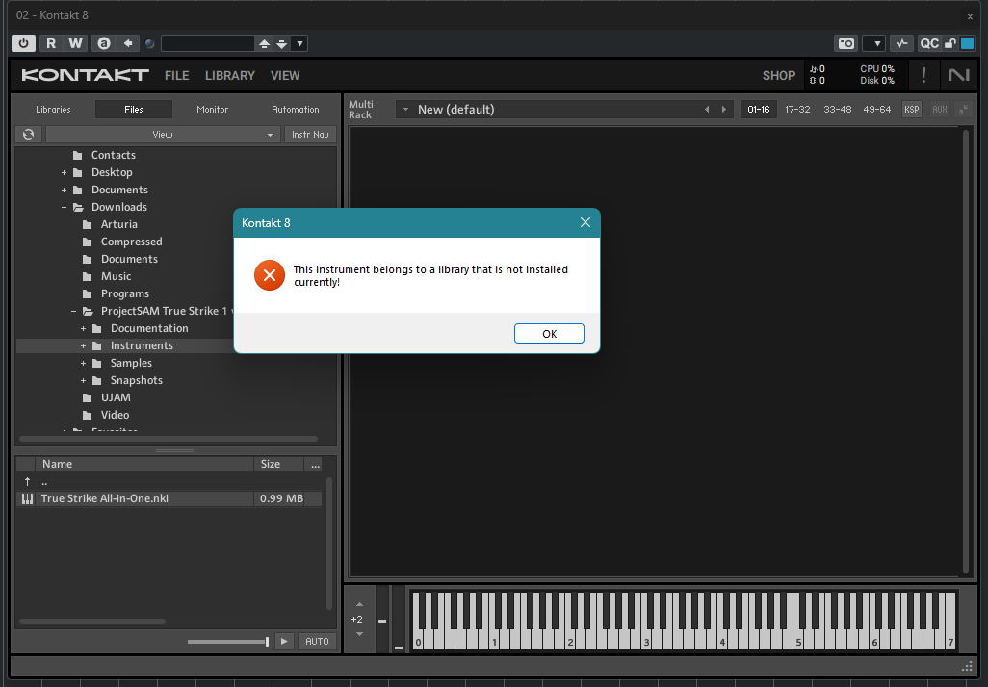Load next preset with down arrow
Image resolution: width=988 pixels, height=687 pixels.
tap(281, 44)
